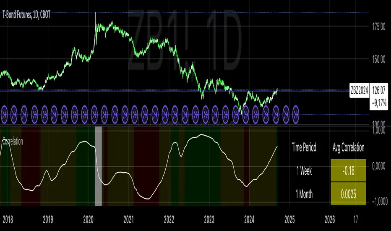
Task: Click the 175'00 price axis label
Action: [x=378, y=26]
